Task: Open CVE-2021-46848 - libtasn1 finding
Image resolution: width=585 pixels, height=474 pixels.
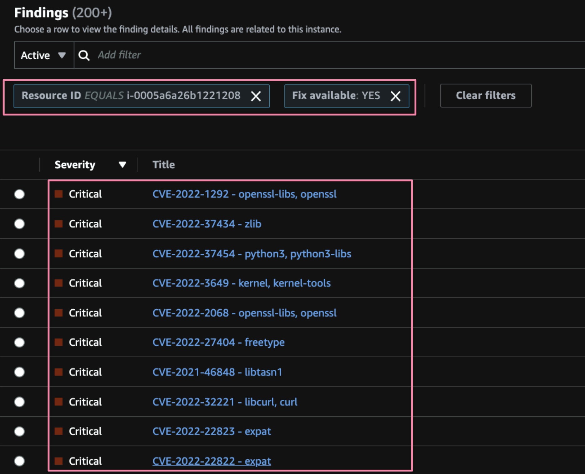Action: (x=217, y=372)
